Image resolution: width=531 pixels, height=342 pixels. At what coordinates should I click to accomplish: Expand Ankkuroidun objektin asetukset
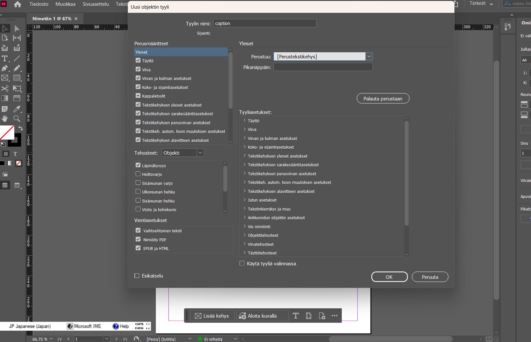(x=245, y=218)
